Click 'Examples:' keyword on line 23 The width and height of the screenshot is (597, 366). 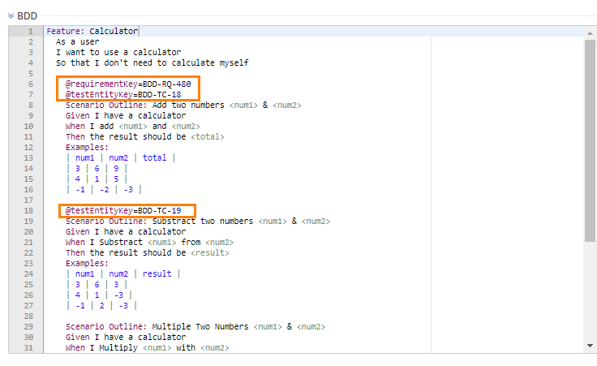click(86, 264)
